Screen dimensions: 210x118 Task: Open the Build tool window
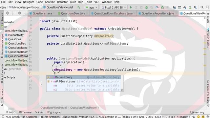39,112
